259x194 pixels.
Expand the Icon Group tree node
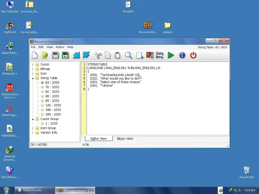pyautogui.click(x=33, y=128)
